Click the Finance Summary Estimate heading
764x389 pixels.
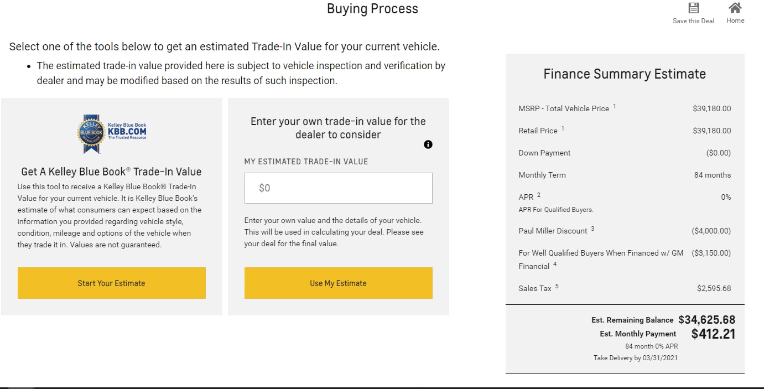click(x=625, y=74)
